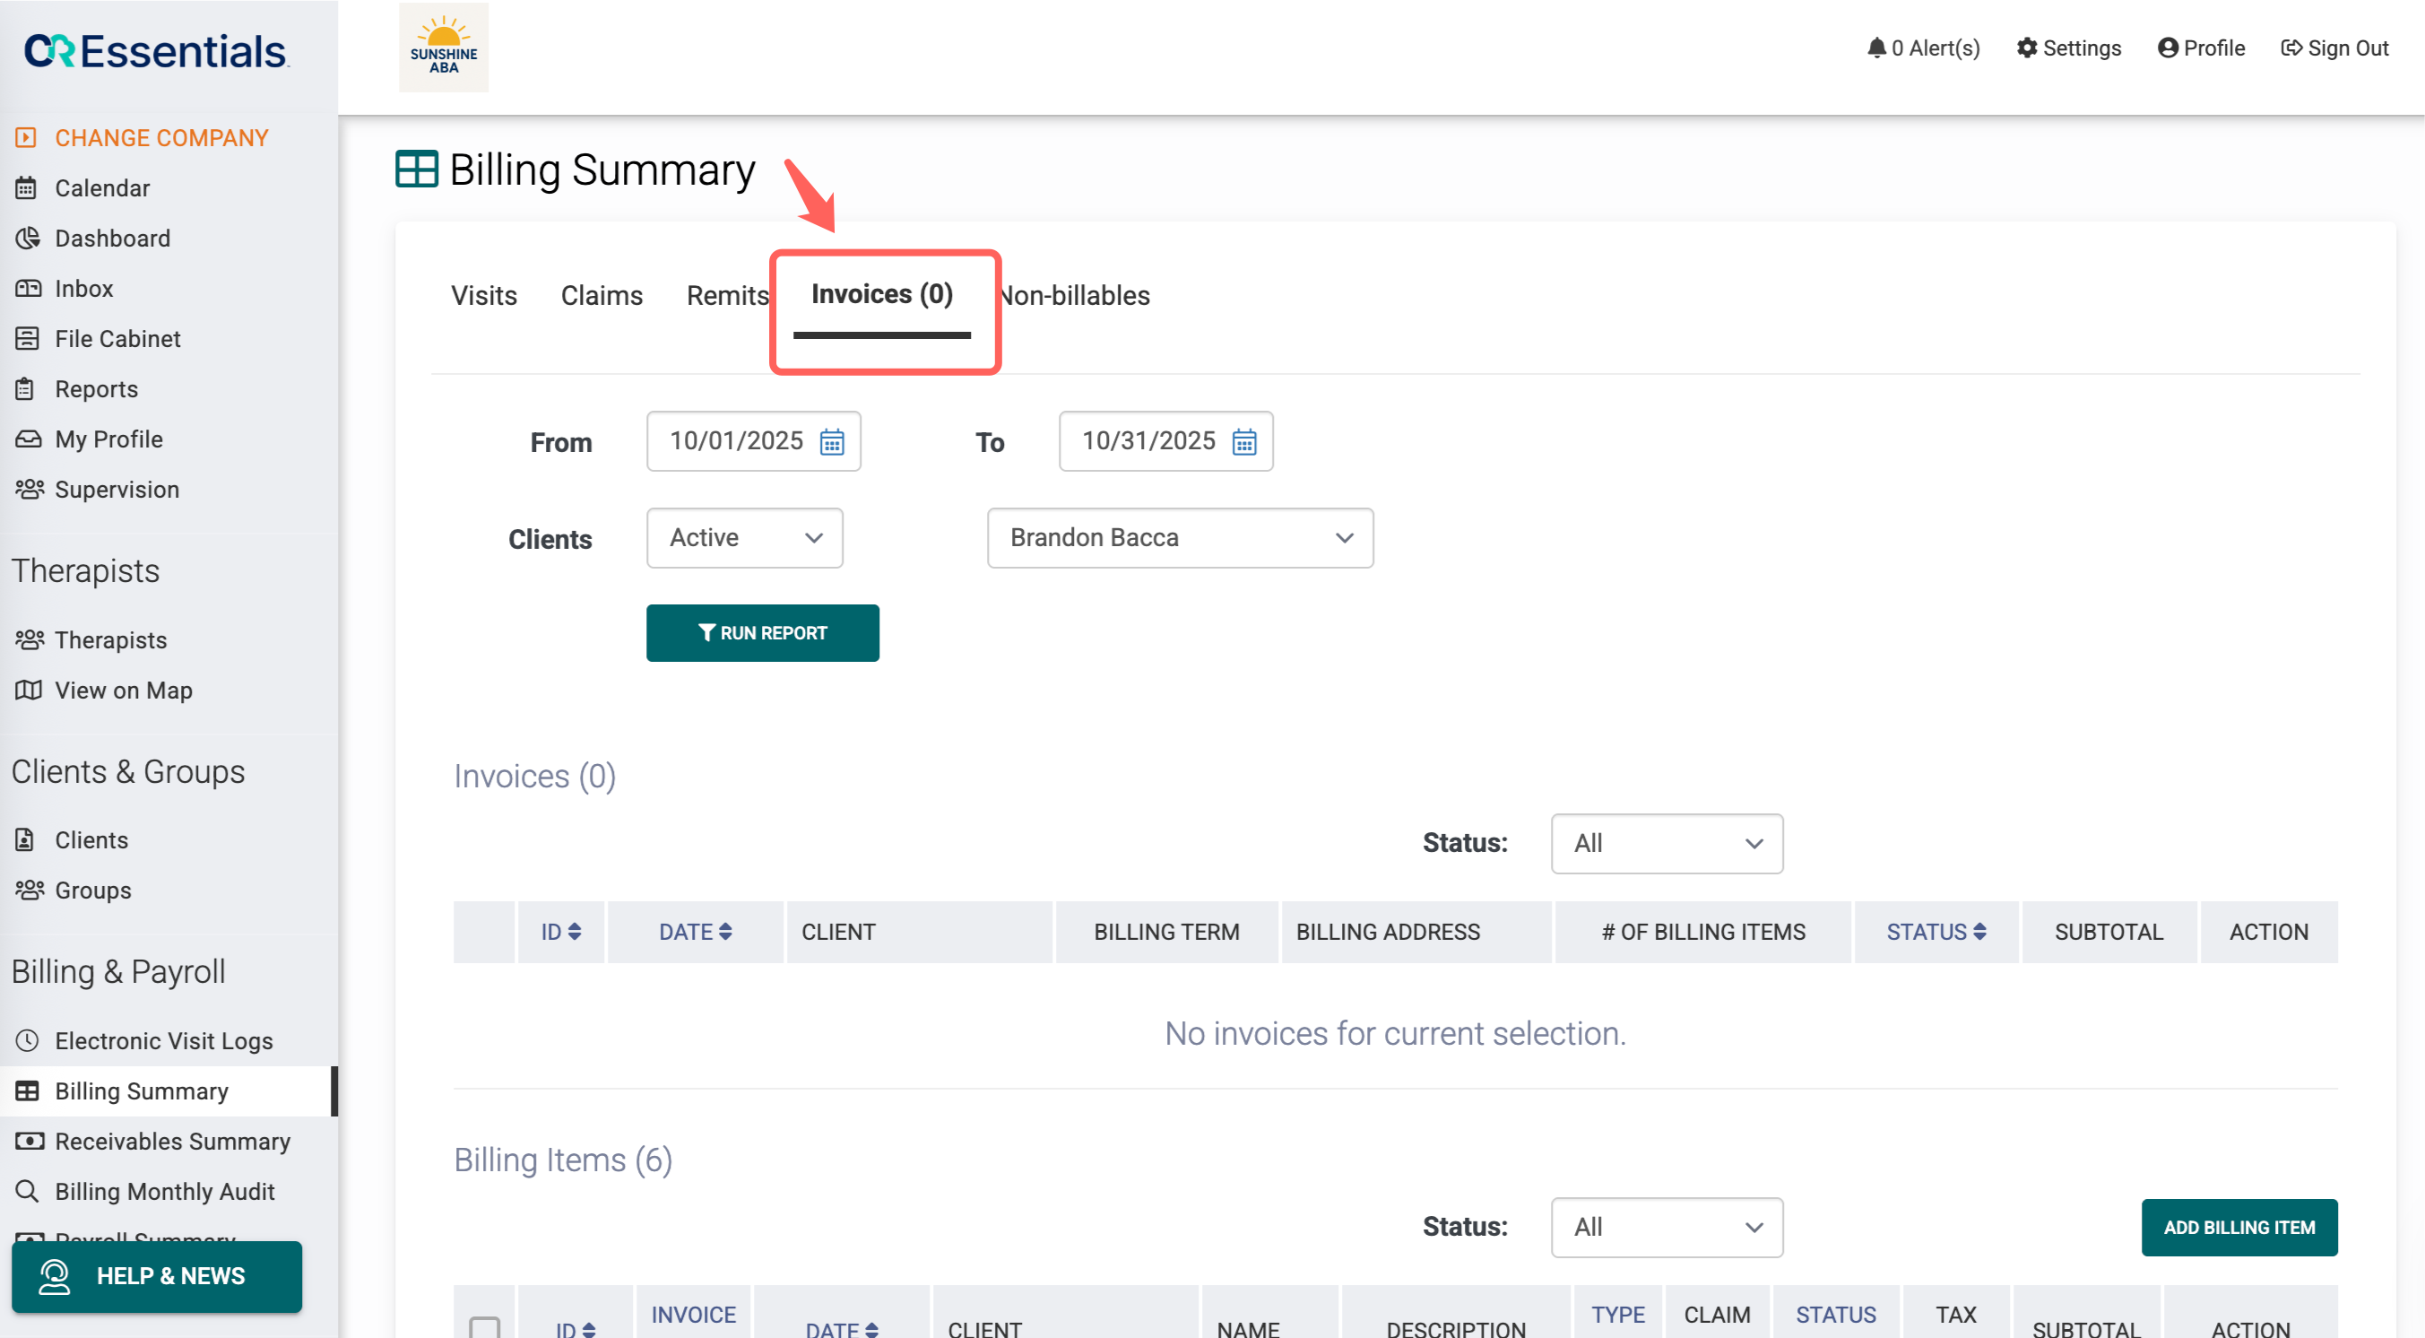The image size is (2425, 1338).
Task: Check the select-all billing items checkbox
Action: tap(484, 1326)
